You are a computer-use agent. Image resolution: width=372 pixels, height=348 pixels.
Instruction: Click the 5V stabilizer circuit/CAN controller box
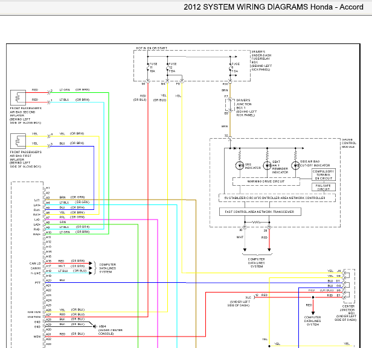(x=277, y=198)
